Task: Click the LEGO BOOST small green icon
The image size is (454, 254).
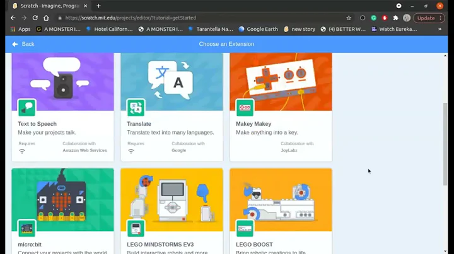Action: coord(245,228)
